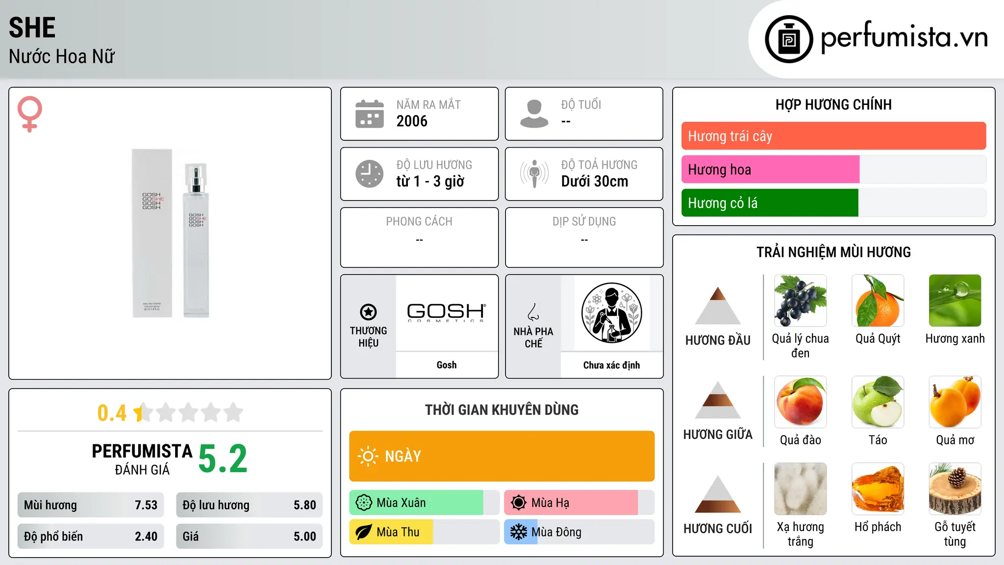Click the Thời gian khuyên dùng heading
Screen dimensions: 1004x565
[x=502, y=410]
